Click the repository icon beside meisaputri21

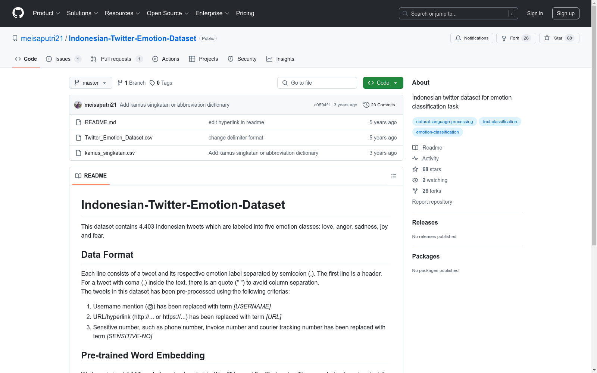[x=15, y=38]
